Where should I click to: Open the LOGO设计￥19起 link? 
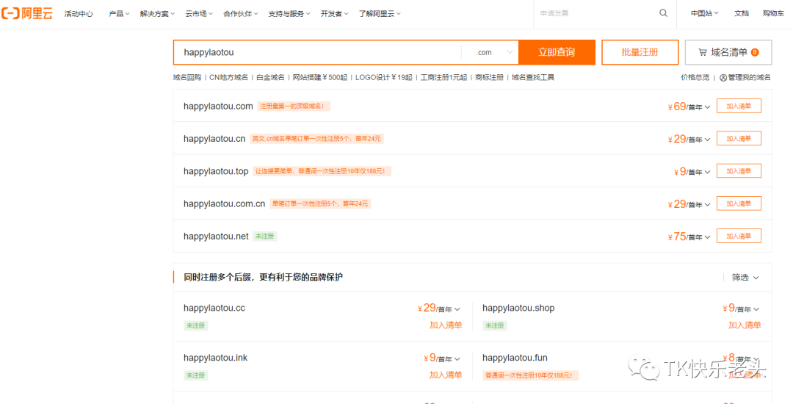pos(384,77)
